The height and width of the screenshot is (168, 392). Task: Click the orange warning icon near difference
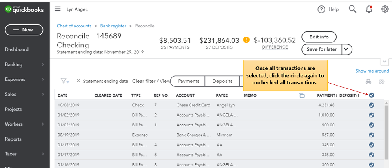246,40
